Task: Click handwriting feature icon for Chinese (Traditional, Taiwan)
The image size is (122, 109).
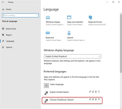Action: 99,99
